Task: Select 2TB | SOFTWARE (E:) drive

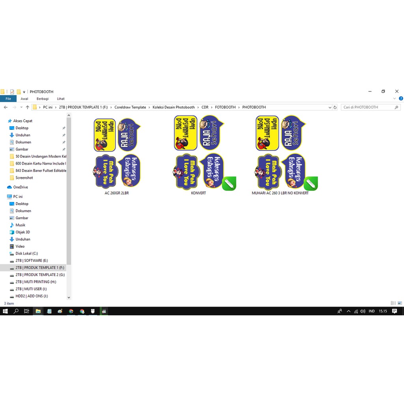Action: tap(28, 260)
